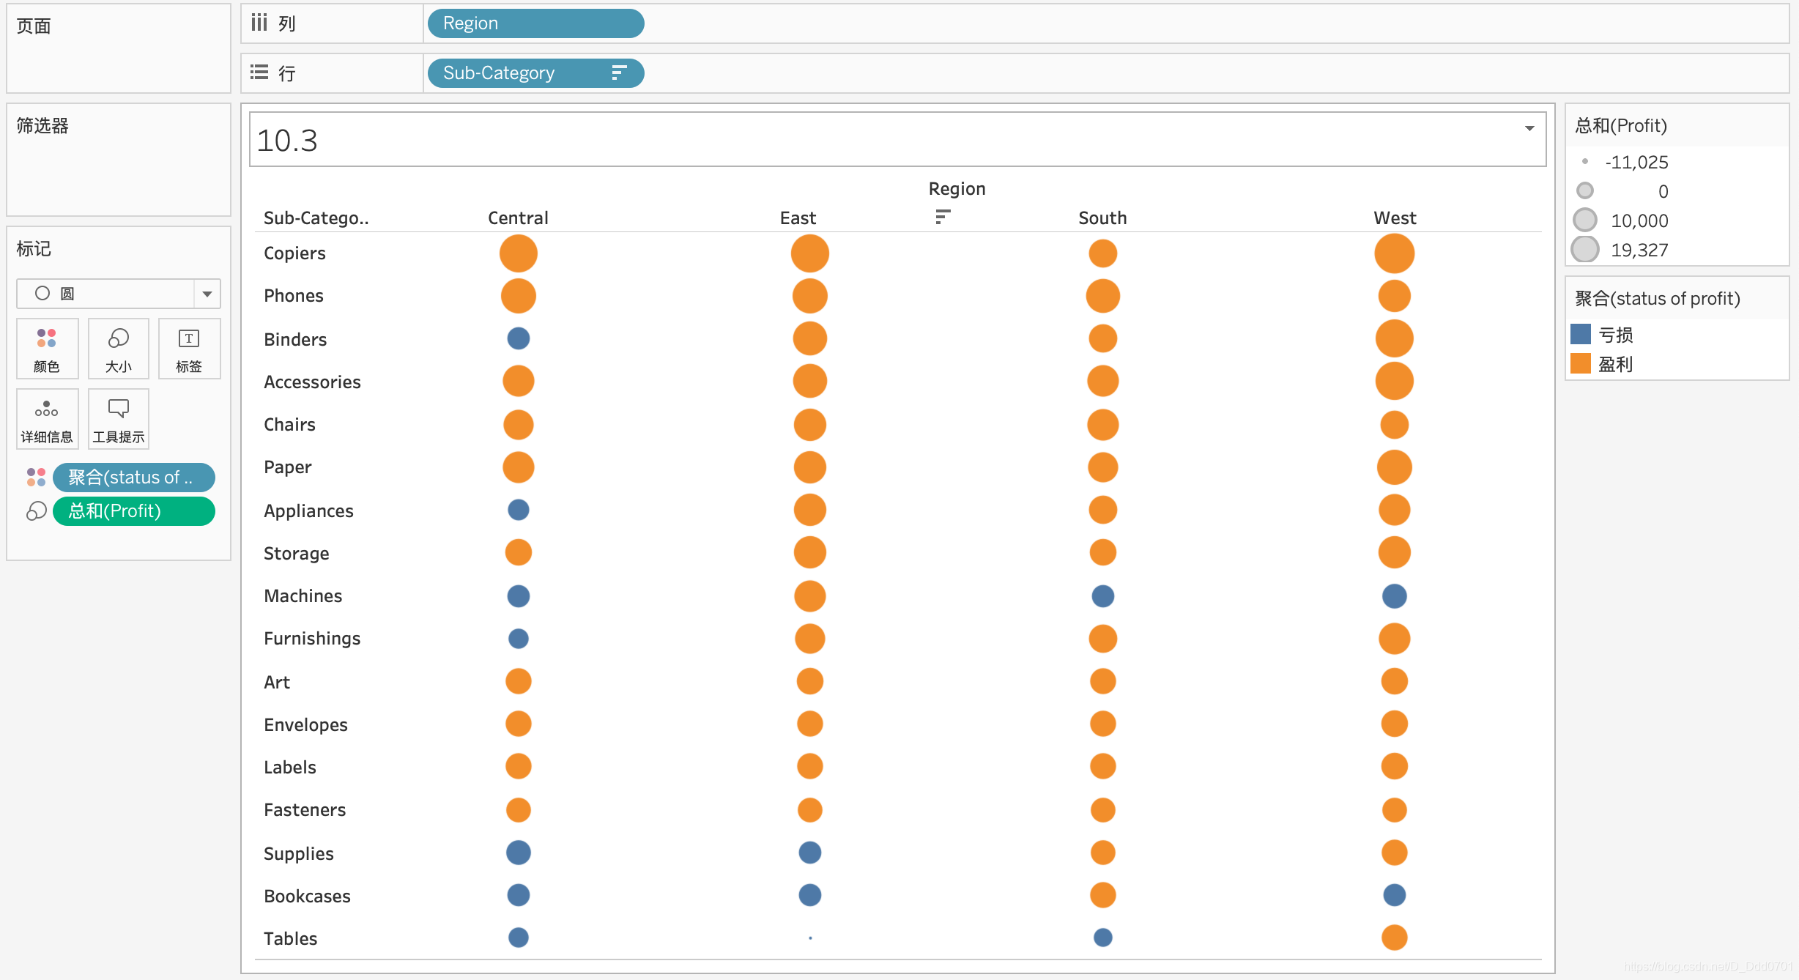
Task: Click the sort icon on Sub-Category pill
Action: pyautogui.click(x=619, y=73)
